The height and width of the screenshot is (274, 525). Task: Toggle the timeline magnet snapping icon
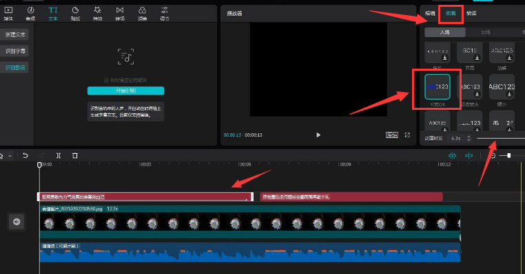click(453, 155)
